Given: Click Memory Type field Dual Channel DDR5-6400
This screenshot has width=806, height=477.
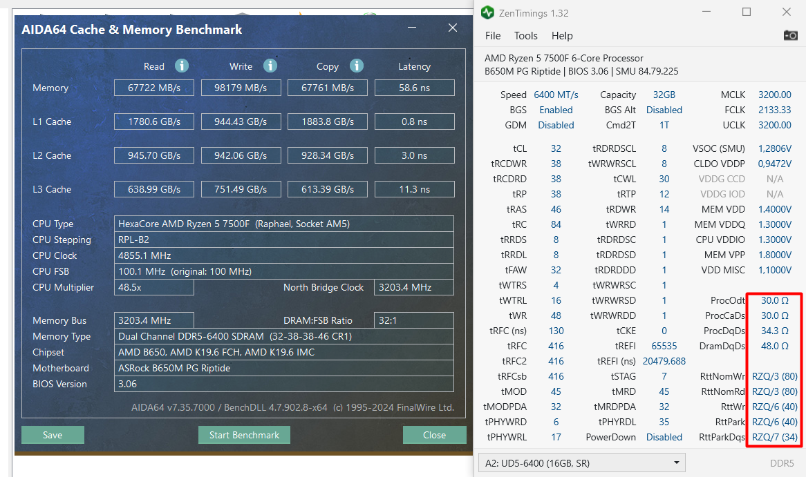Looking at the screenshot, I should 283,336.
